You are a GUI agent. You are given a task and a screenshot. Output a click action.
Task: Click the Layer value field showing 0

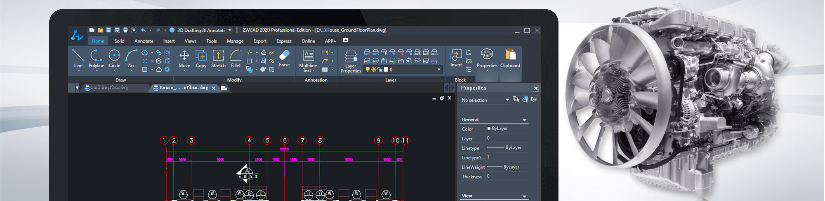[507, 138]
